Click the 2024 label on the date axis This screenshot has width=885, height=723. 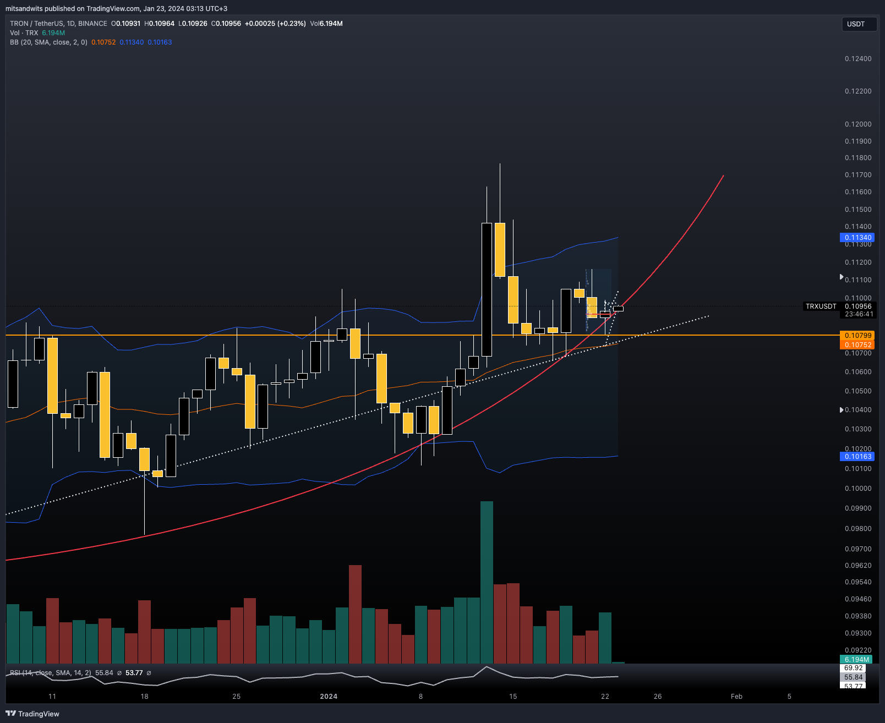[x=329, y=697]
